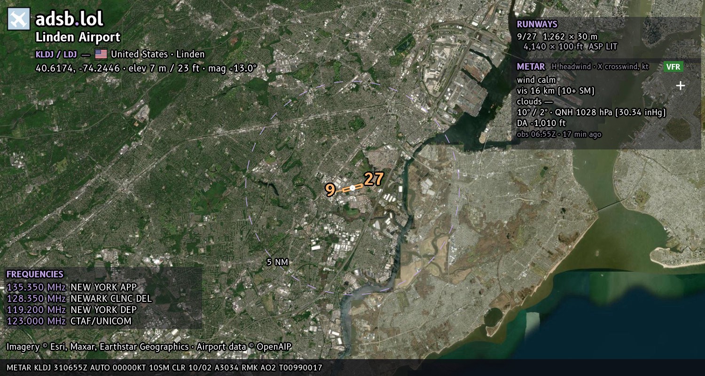Viewport: 705px width, 376px height.
Task: Click the United States flag icon
Action: click(101, 54)
